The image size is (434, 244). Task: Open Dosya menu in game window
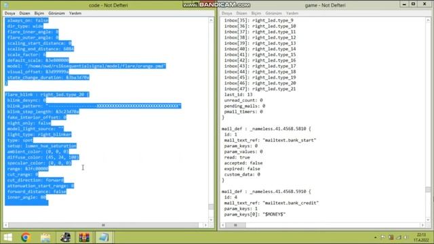[226, 14]
